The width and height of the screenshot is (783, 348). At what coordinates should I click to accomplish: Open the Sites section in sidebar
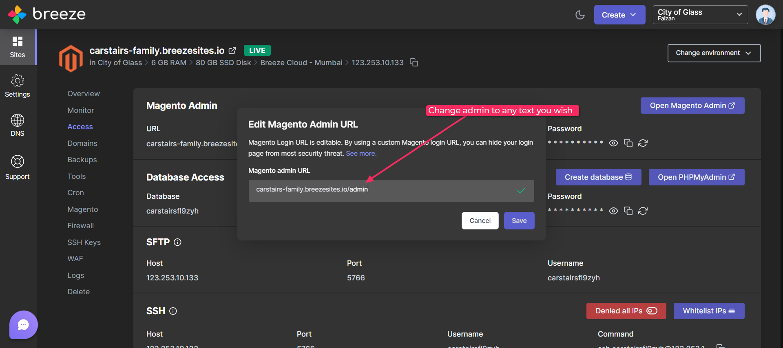click(18, 47)
